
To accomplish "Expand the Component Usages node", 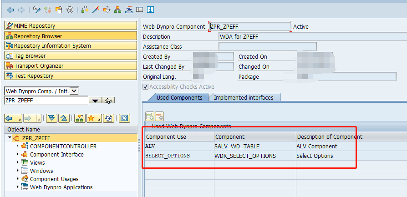I will 18,179.
